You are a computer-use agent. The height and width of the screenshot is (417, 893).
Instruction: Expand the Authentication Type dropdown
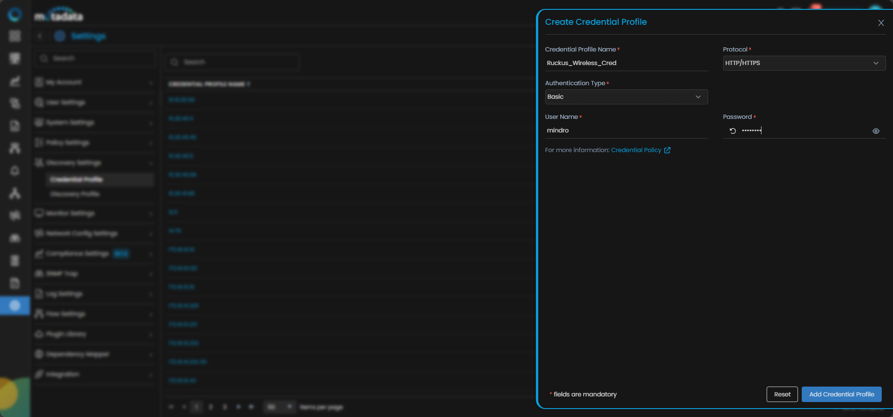[626, 97]
